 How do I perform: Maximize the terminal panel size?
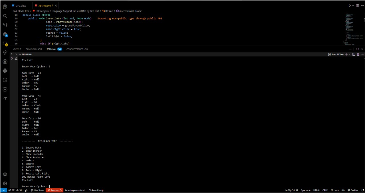point(358,49)
